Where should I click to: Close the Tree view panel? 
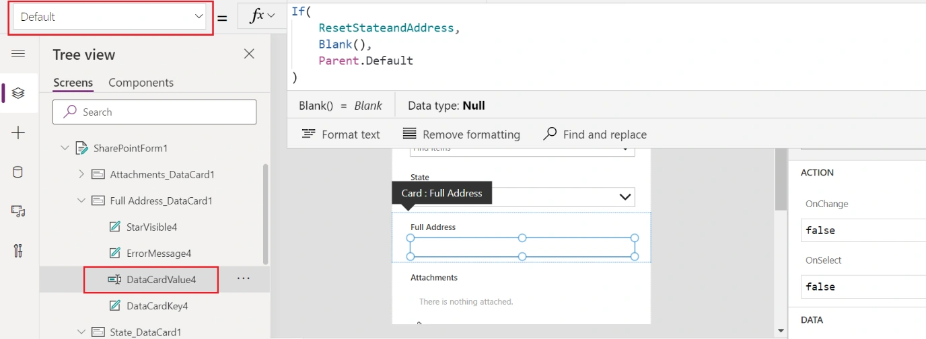(249, 54)
